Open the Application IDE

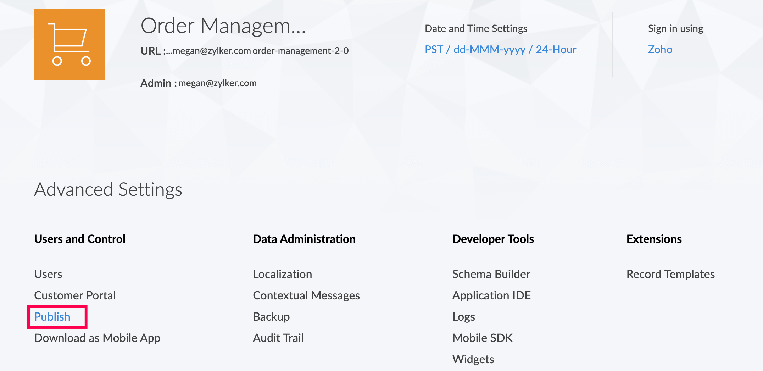click(491, 295)
